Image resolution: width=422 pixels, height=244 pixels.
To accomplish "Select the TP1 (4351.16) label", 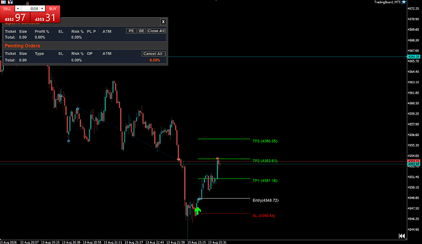I will [x=265, y=180].
